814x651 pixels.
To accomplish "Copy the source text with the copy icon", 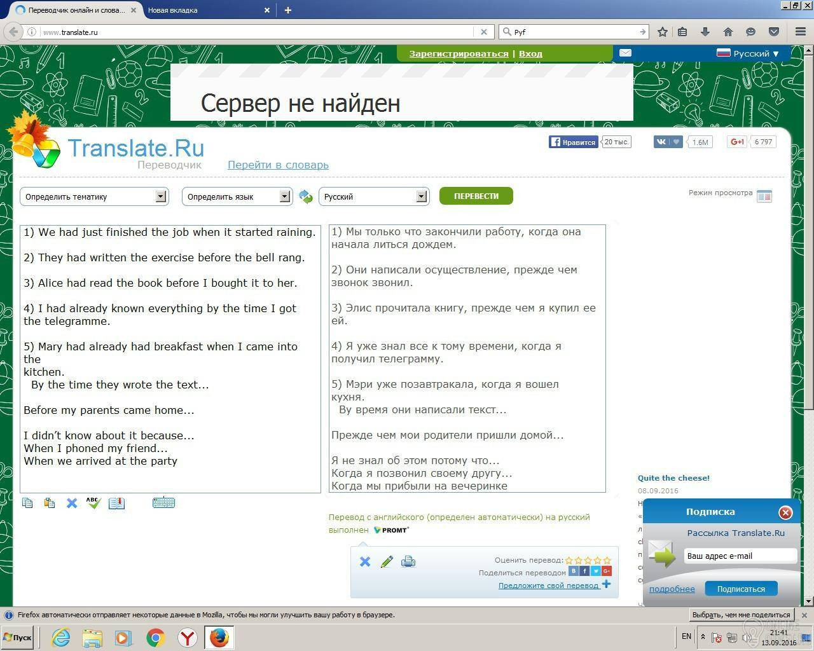I will click(x=27, y=503).
